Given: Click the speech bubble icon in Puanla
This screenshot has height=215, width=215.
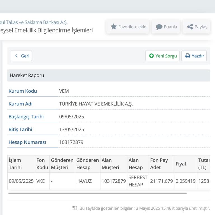Looking at the screenshot, I should (159, 27).
